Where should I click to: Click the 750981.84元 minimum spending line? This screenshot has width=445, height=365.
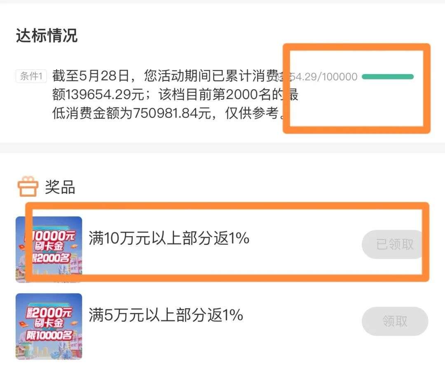[x=169, y=113]
